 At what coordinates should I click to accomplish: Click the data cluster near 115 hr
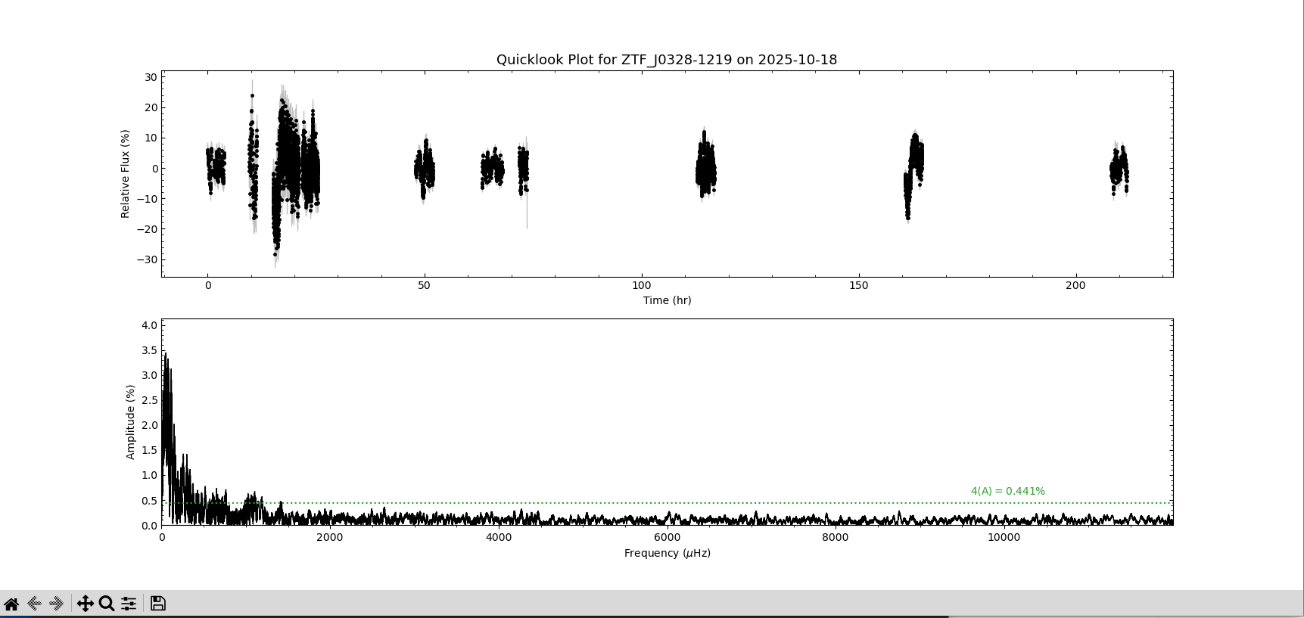(x=705, y=170)
